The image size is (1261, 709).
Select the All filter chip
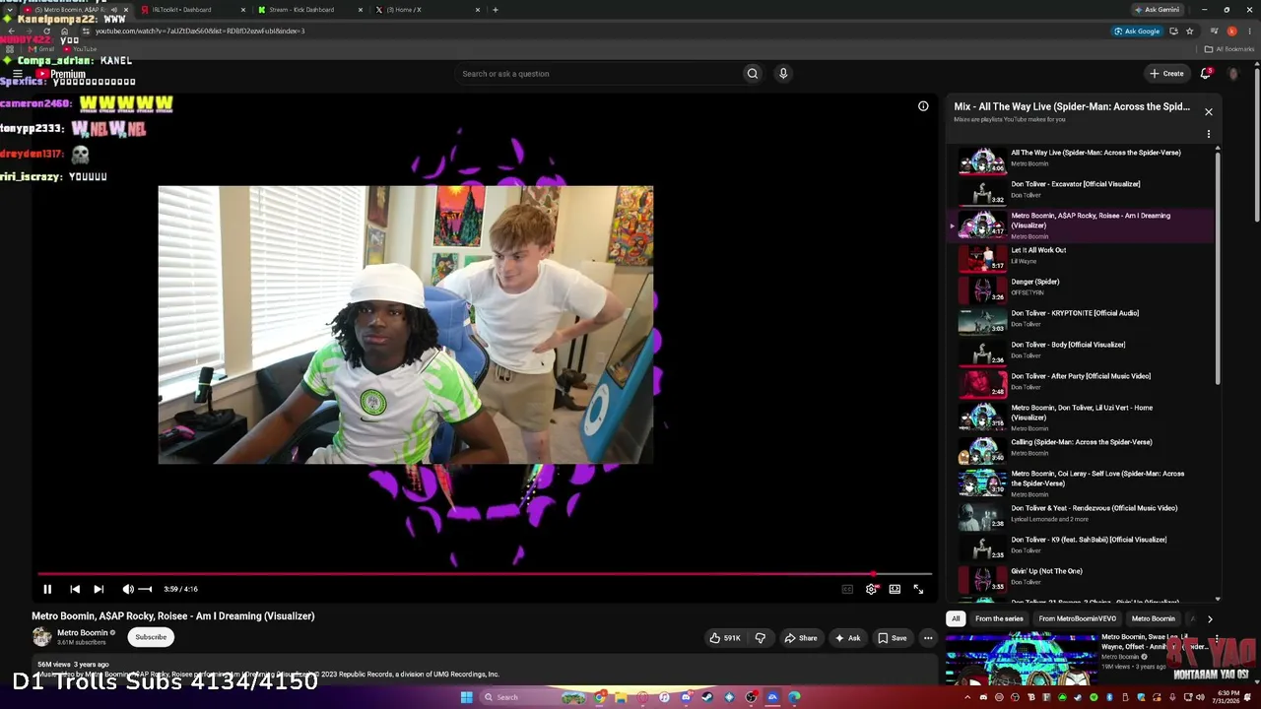956,618
